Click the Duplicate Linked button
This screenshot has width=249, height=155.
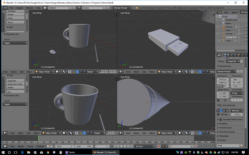(x=15, y=84)
